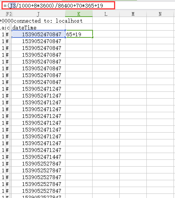This screenshot has width=175, height=198.
Task: Click the formula bar showing =(J3/1000+8*3600)/86400+70*365+19
Action: coord(58,6)
